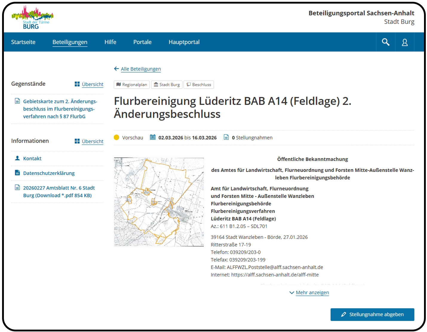Image resolution: width=427 pixels, height=332 pixels.
Task: Go to Startseite in navigation
Action: click(x=23, y=42)
